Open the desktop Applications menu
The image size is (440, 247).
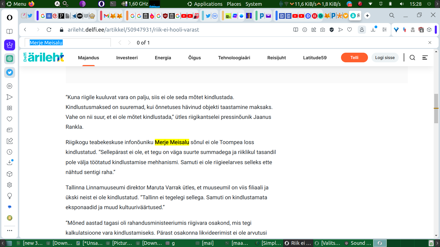(x=208, y=4)
